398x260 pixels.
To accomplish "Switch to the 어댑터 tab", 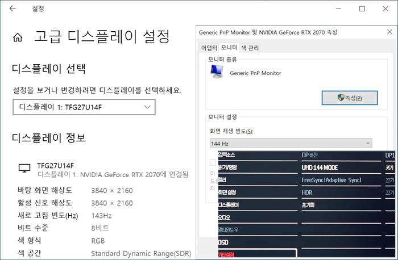I will click(x=209, y=48).
